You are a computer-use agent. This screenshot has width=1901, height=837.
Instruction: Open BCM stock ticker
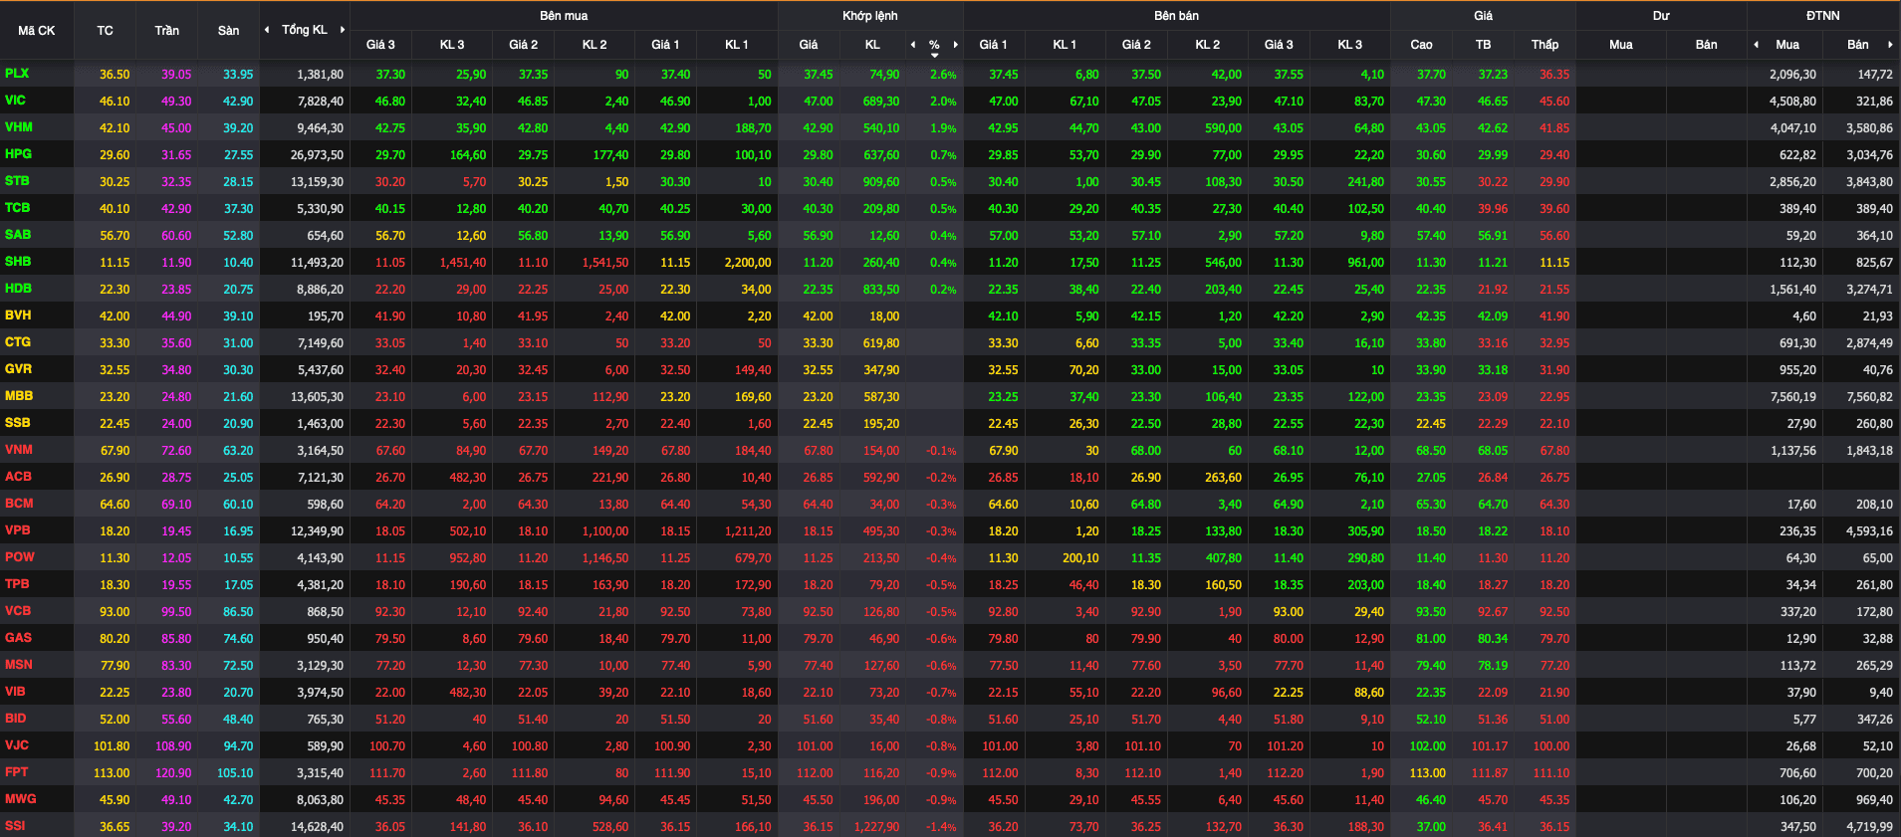point(19,504)
